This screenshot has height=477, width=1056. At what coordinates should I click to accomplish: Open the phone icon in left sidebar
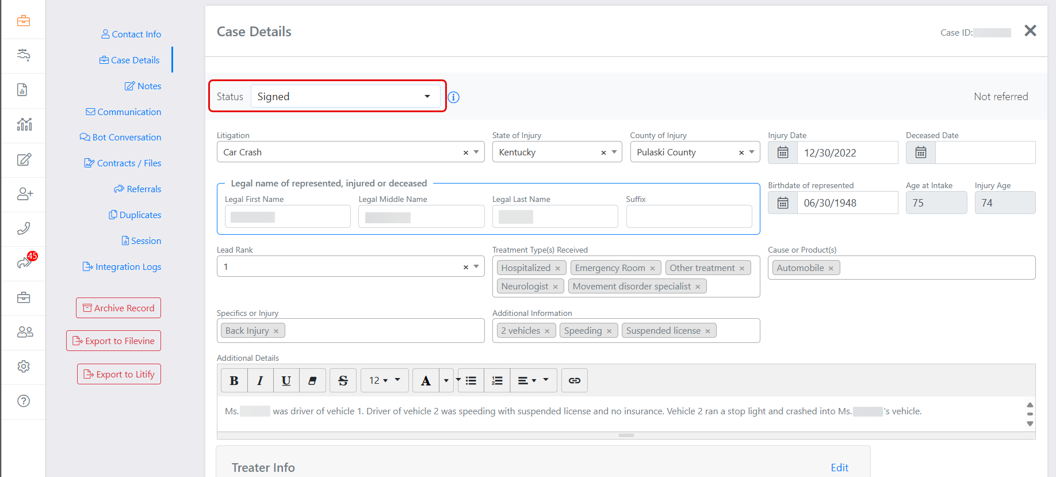(24, 228)
